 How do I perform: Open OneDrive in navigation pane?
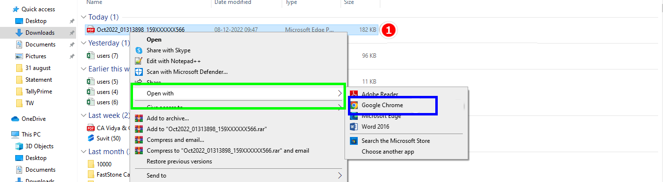[x=33, y=119]
